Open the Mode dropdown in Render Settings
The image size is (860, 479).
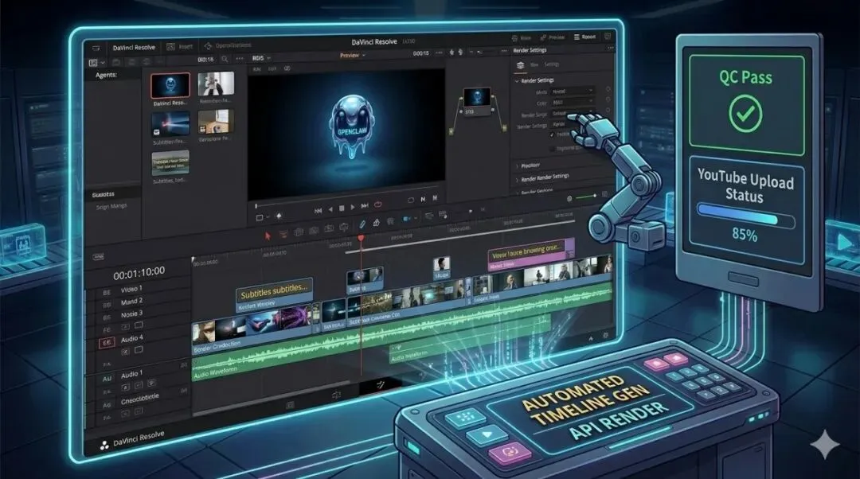click(572, 91)
